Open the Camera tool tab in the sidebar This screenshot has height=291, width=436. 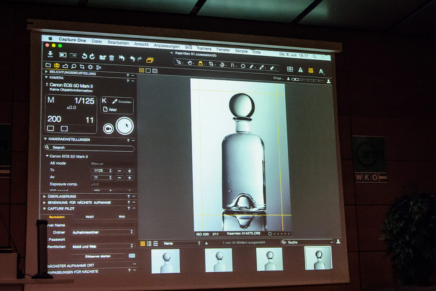56,66
